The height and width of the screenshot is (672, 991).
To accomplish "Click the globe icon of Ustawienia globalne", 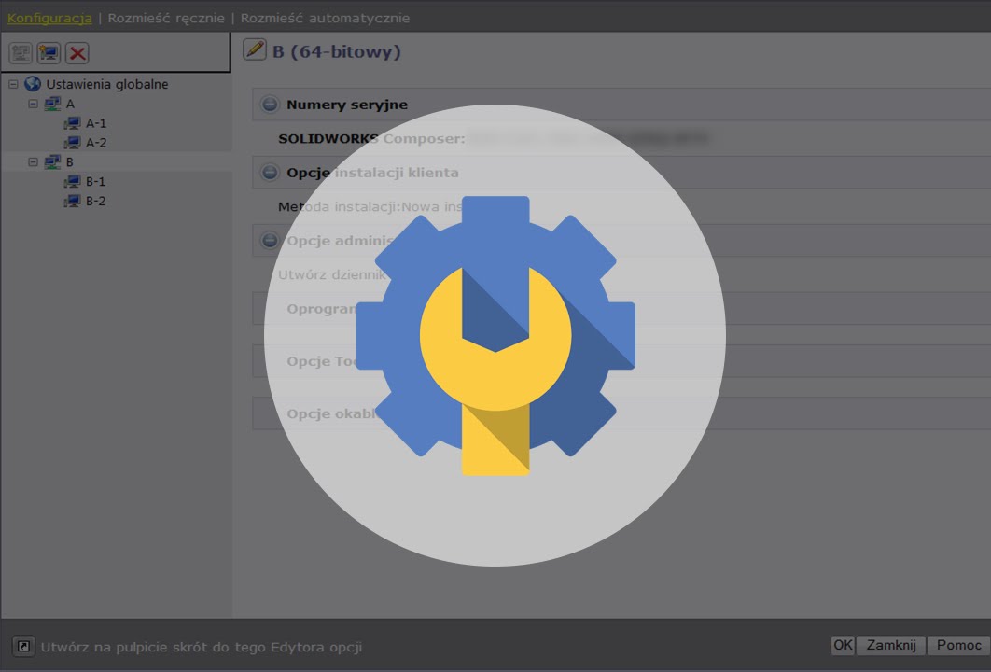I will click(x=33, y=83).
